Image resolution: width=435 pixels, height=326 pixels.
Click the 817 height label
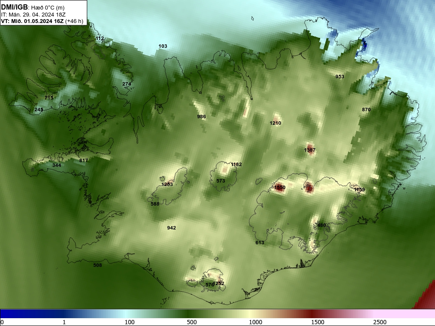pos(84,160)
